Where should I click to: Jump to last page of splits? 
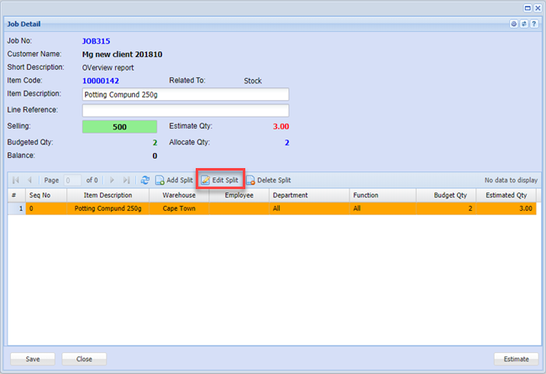[x=127, y=180]
